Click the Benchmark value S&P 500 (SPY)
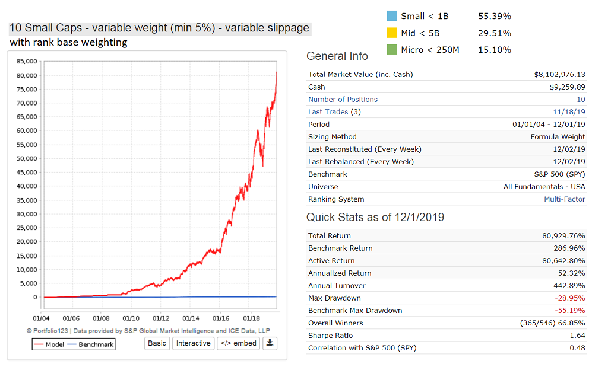592x367 pixels. 559,174
